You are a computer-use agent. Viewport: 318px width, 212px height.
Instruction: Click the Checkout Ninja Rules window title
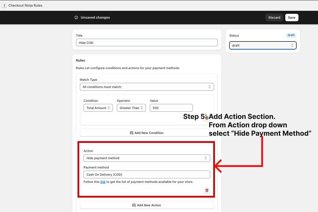[25, 5]
